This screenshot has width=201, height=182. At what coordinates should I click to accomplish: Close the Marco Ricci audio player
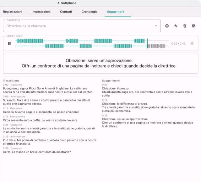[192, 44]
